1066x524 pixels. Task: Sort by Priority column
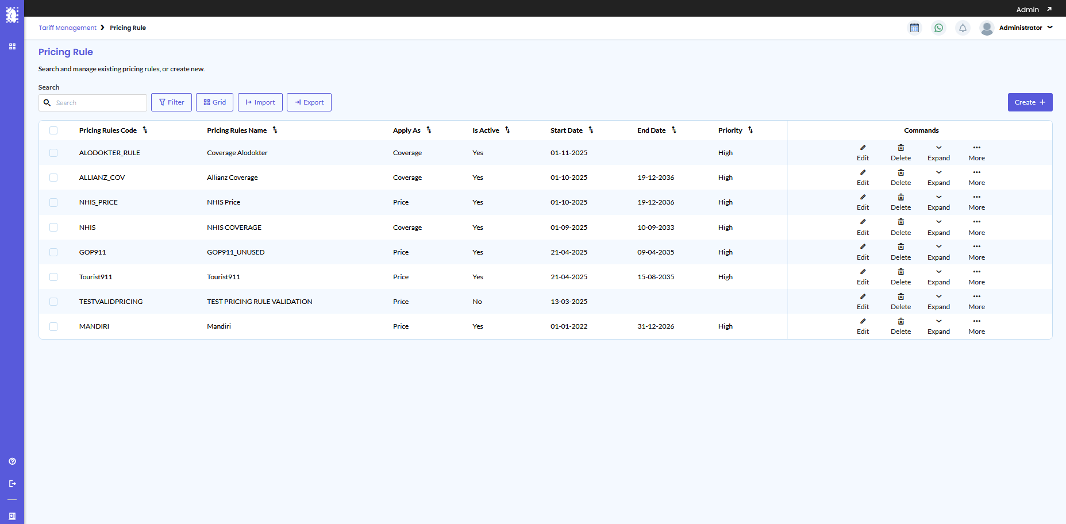[x=751, y=130]
